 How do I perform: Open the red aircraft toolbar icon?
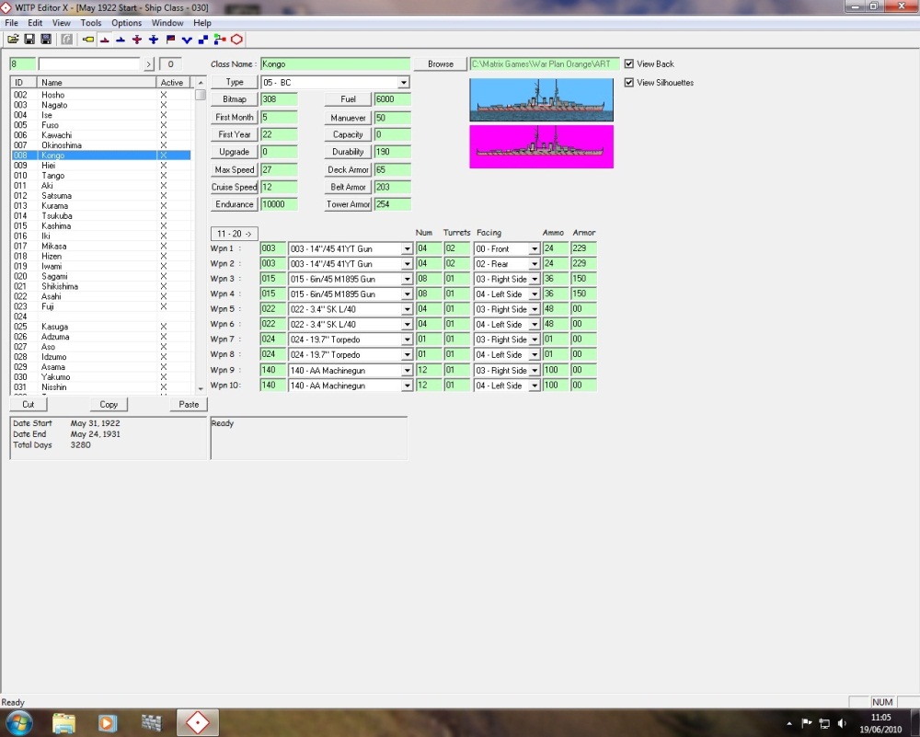[x=137, y=40]
